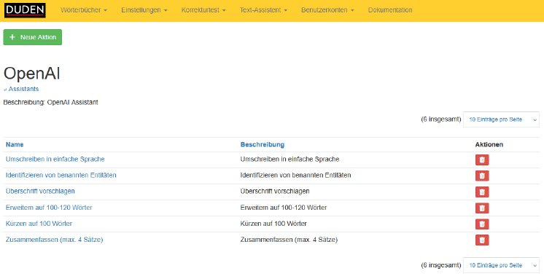Click the Aktionen column header
Image resolution: width=544 pixels, height=279 pixels.
tap(489, 144)
